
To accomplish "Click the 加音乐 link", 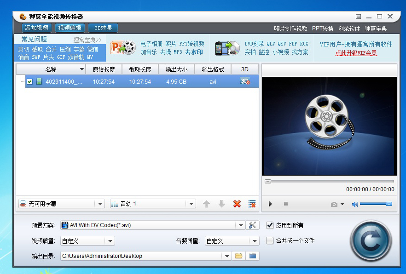I will [x=149, y=52].
